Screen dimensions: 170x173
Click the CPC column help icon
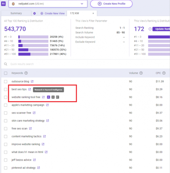pos(164,73)
